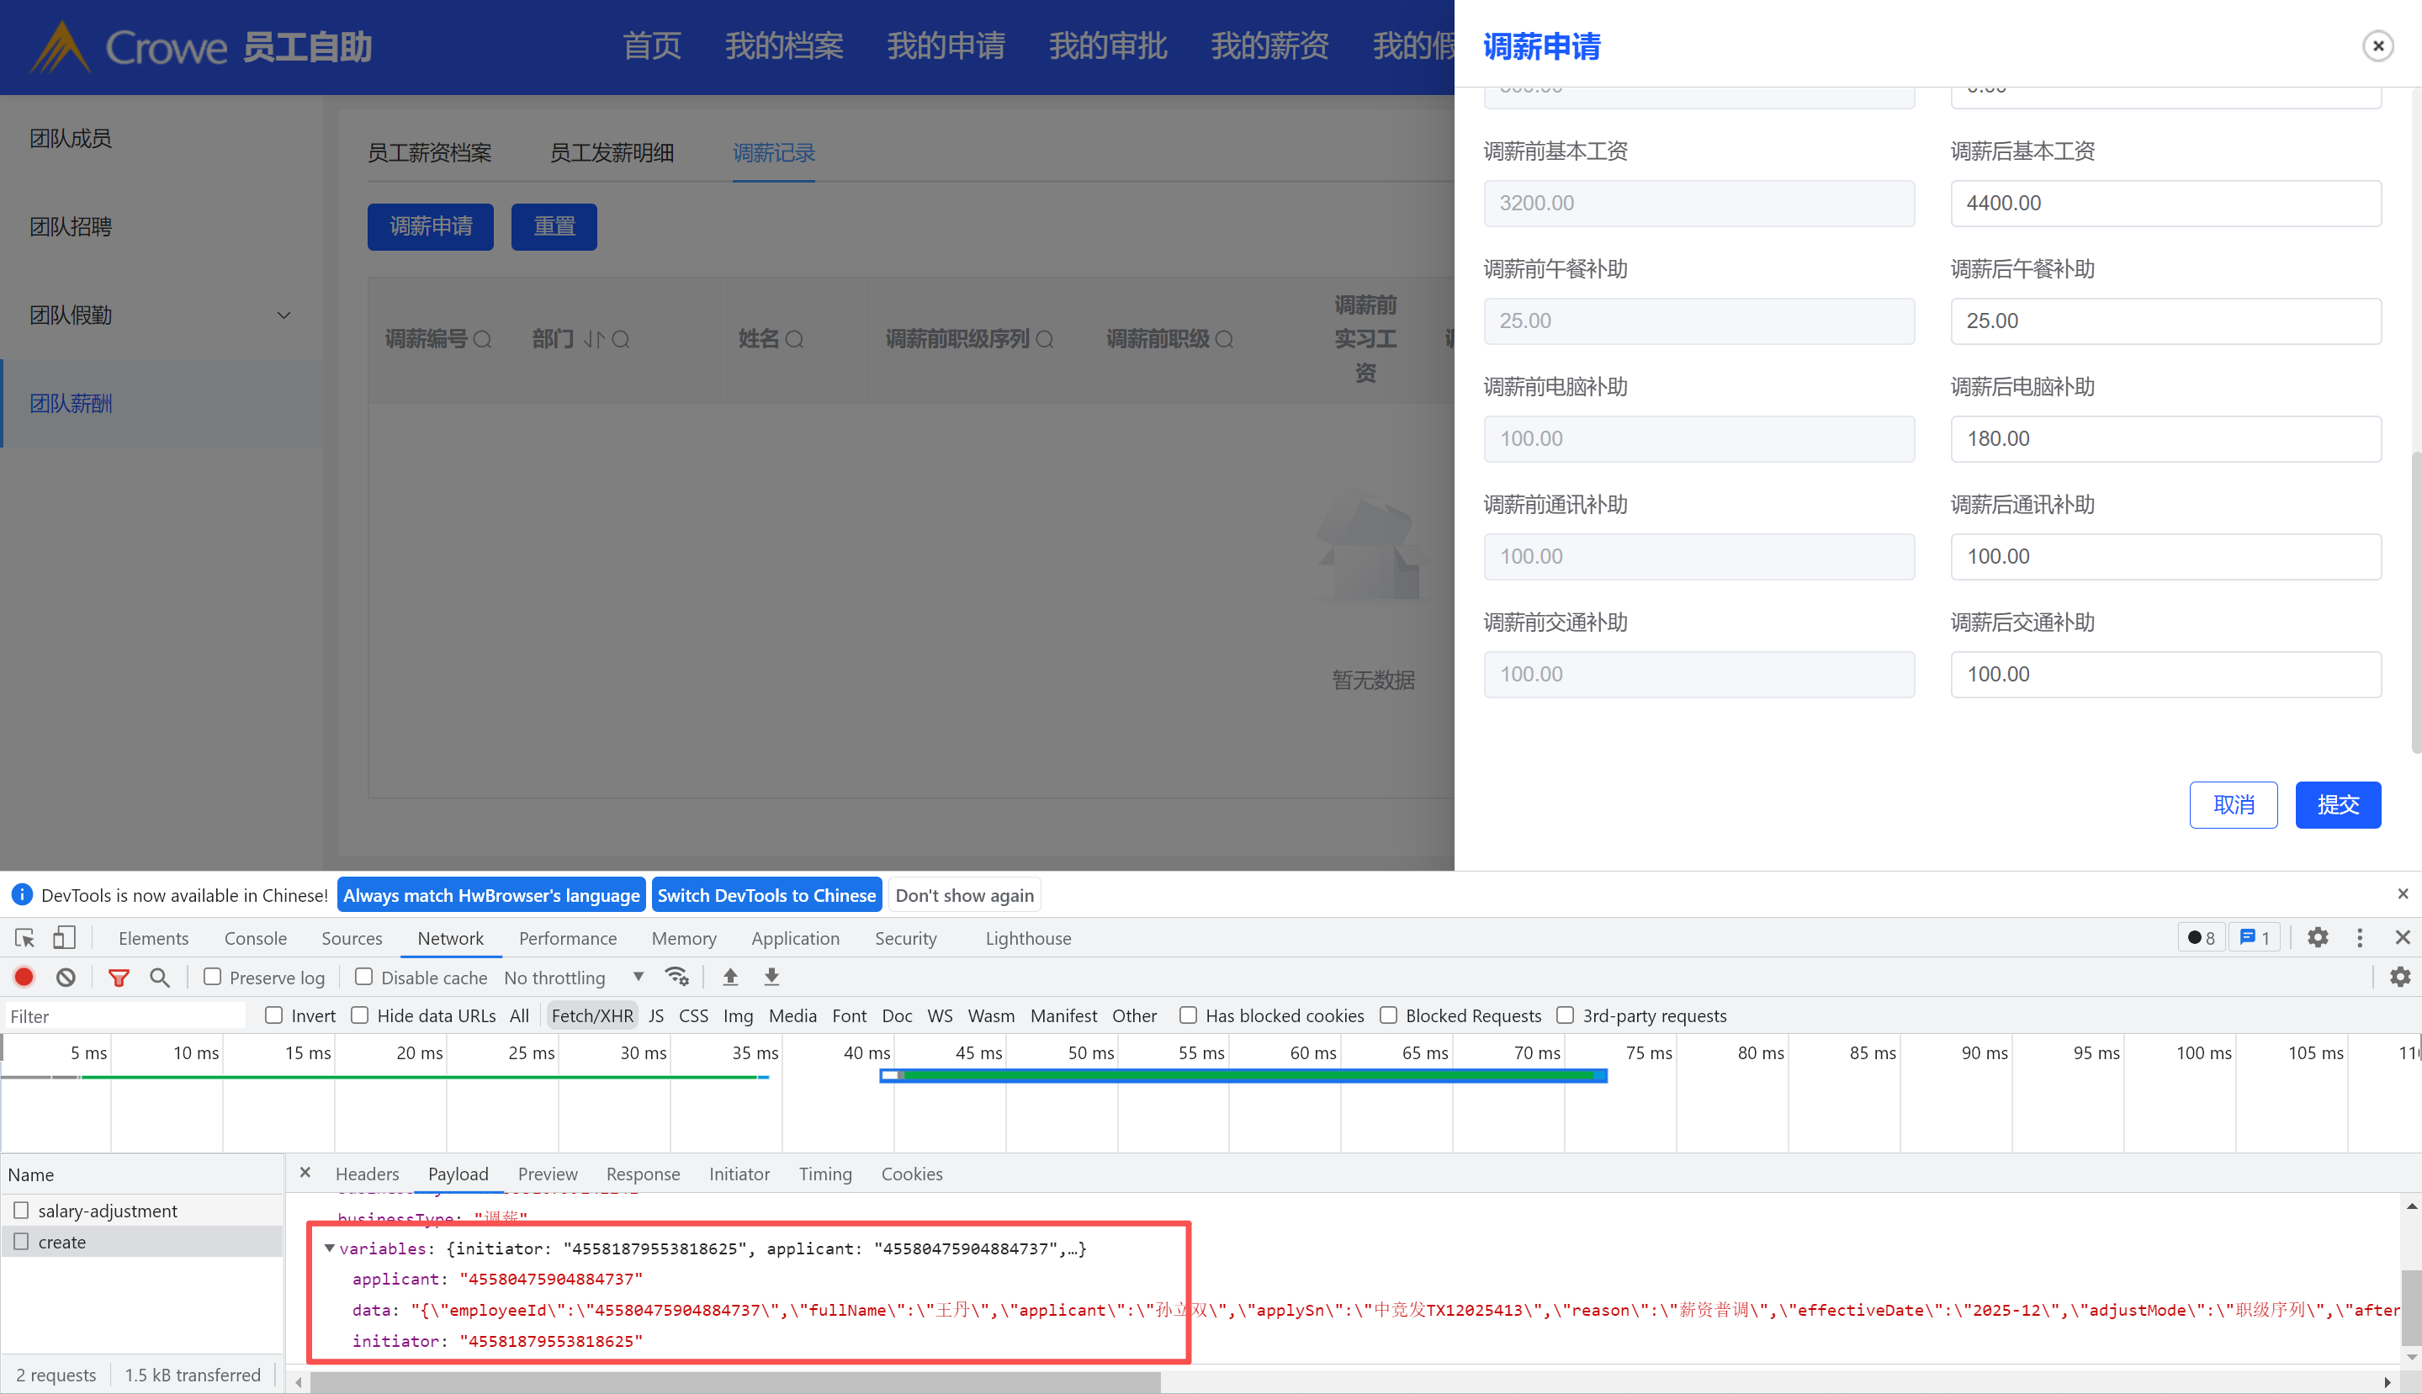Open network conditions wifi icon
The image size is (2422, 1394).
click(677, 977)
